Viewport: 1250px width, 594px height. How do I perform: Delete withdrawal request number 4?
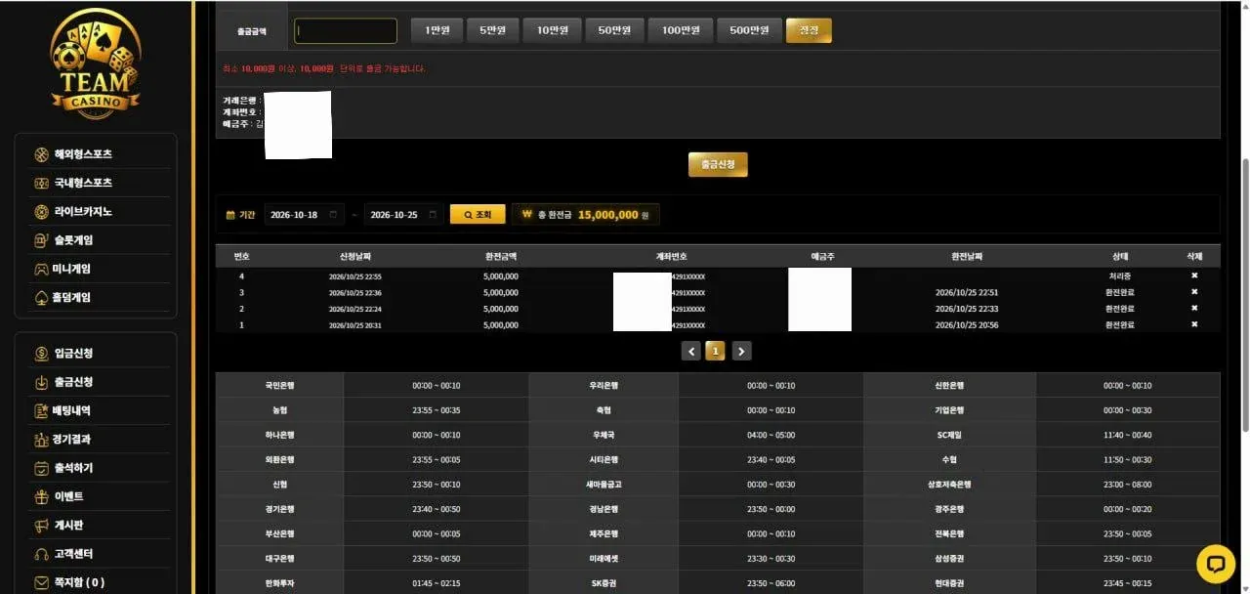pos(1193,276)
